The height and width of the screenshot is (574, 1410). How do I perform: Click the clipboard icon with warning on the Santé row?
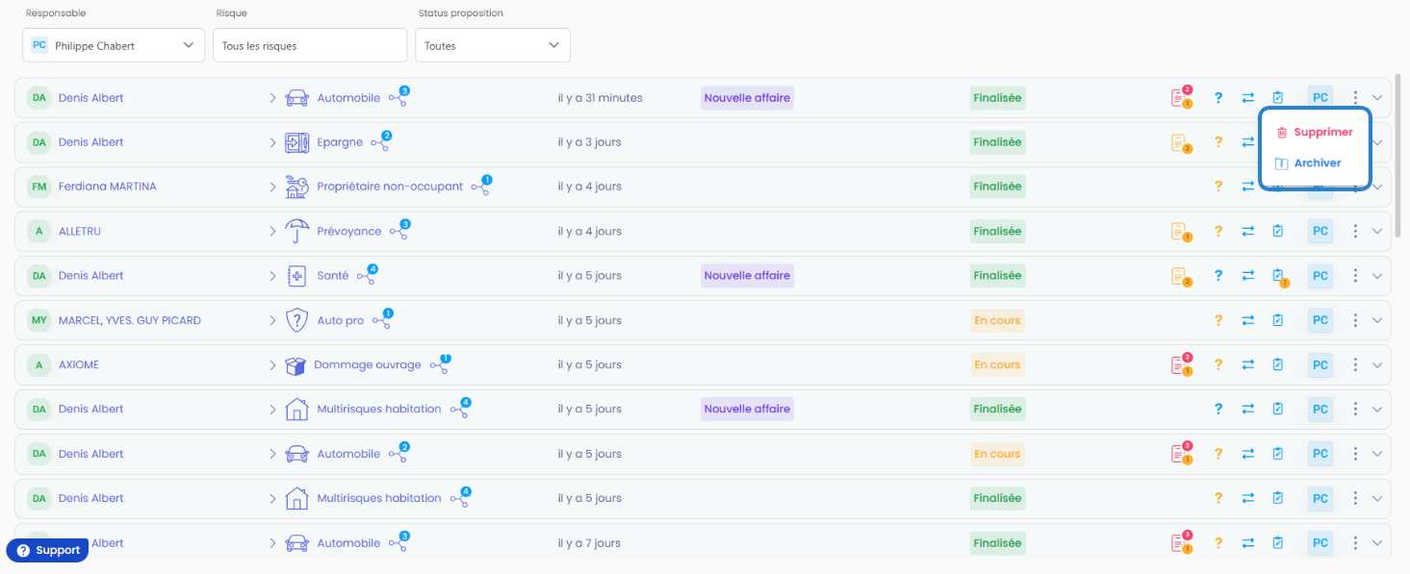(x=1279, y=277)
